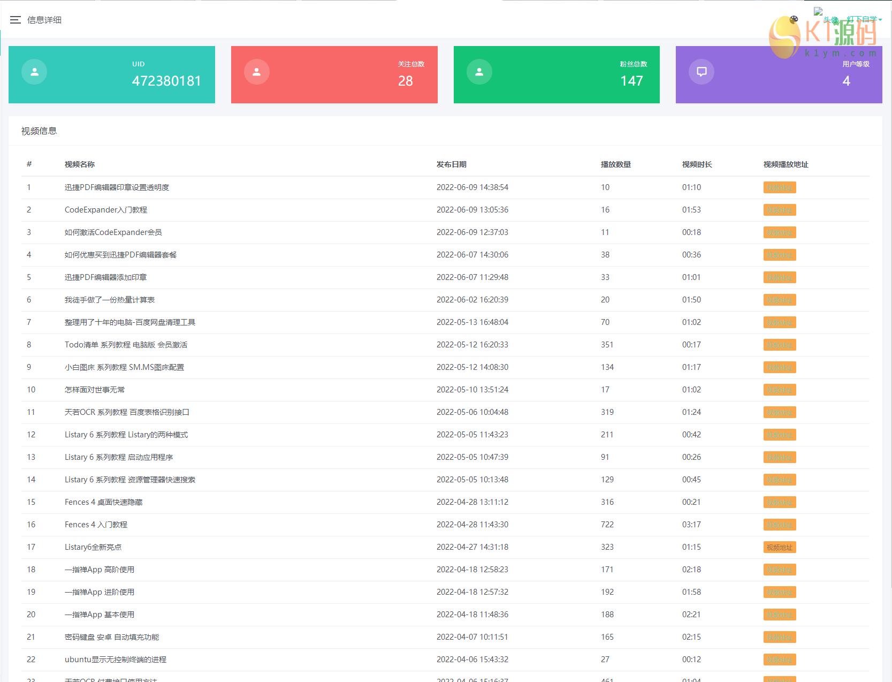892x682 pixels.
Task: Click 视频地址 button in row 17 Listary6全新亮点
Action: pos(780,547)
